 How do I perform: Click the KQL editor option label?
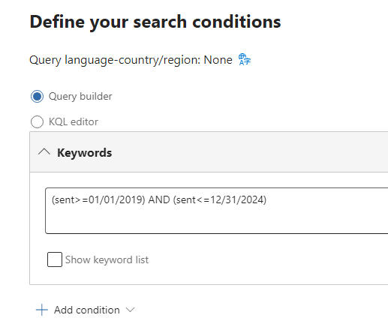[x=74, y=121]
